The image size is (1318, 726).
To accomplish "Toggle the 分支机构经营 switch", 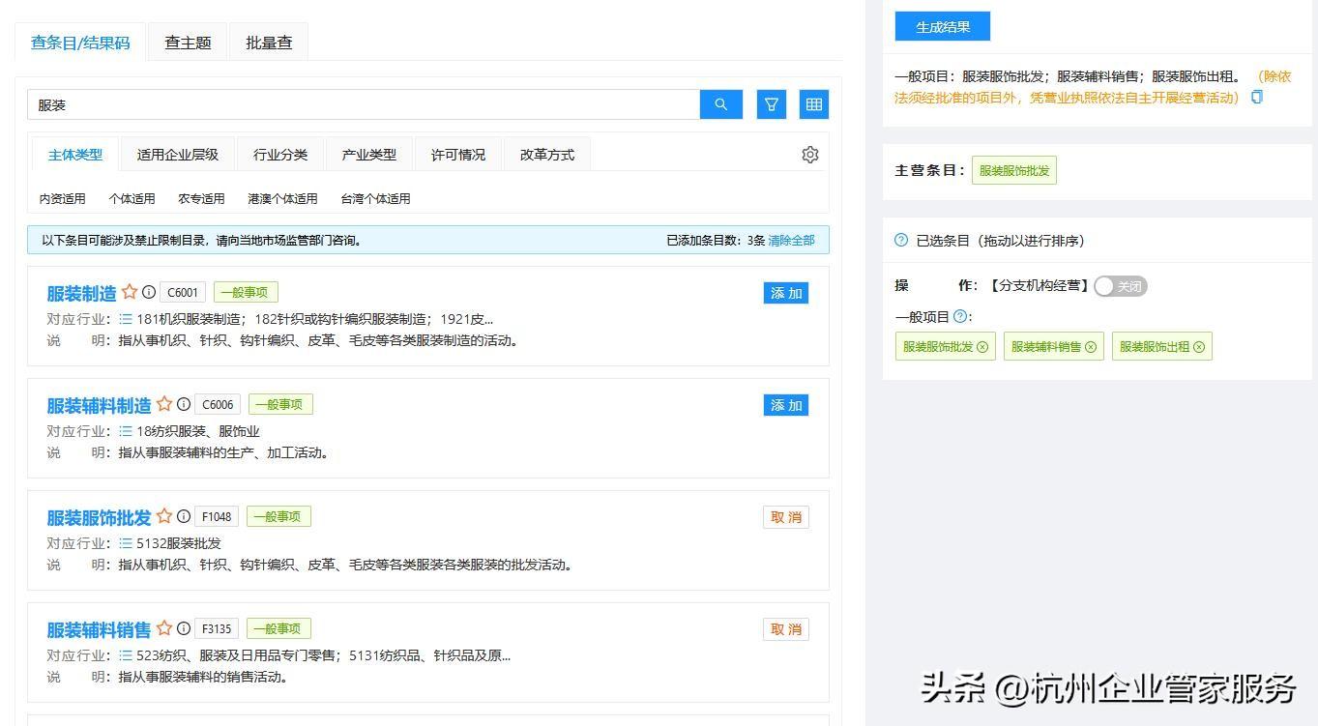I will tap(1121, 286).
